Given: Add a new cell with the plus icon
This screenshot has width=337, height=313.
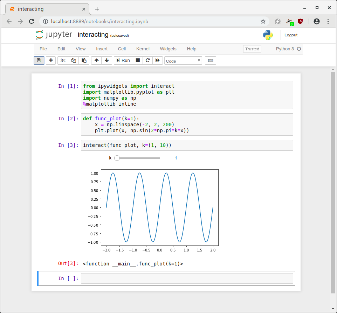Looking at the screenshot, I should coord(50,60).
